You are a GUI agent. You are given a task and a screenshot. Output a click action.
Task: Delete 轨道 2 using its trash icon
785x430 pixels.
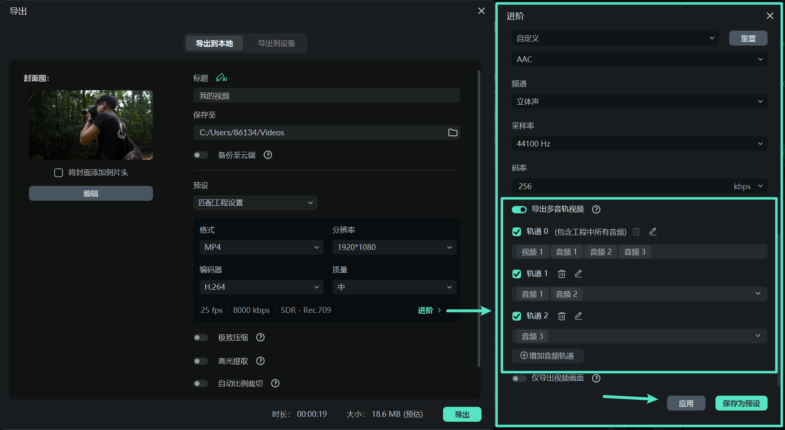point(561,316)
